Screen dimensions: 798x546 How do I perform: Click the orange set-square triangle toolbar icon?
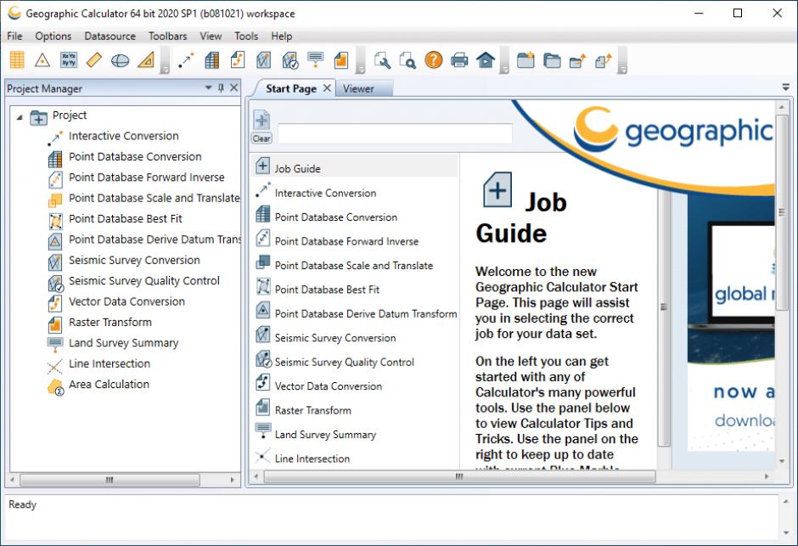point(146,60)
